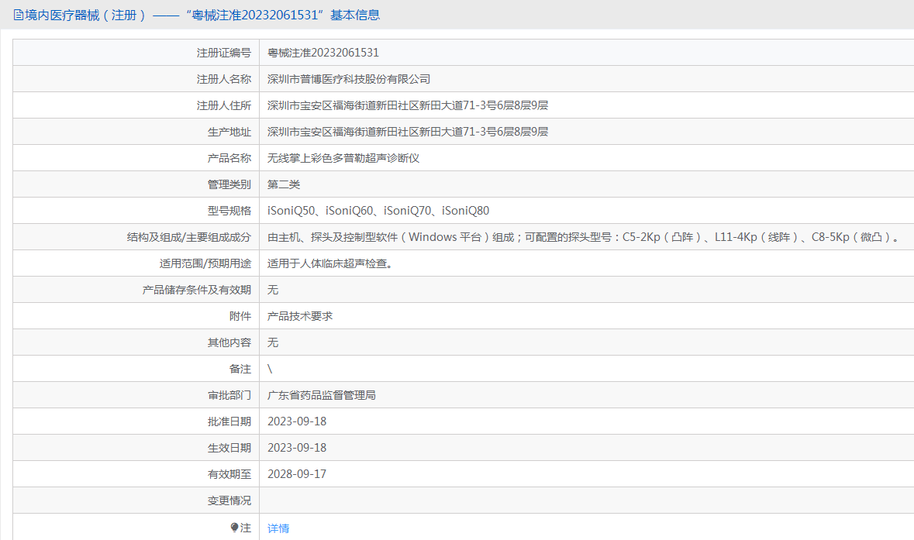Click registrant name 深圳市普博医疗科技股份有限公司
This screenshot has width=914, height=540.
point(349,79)
